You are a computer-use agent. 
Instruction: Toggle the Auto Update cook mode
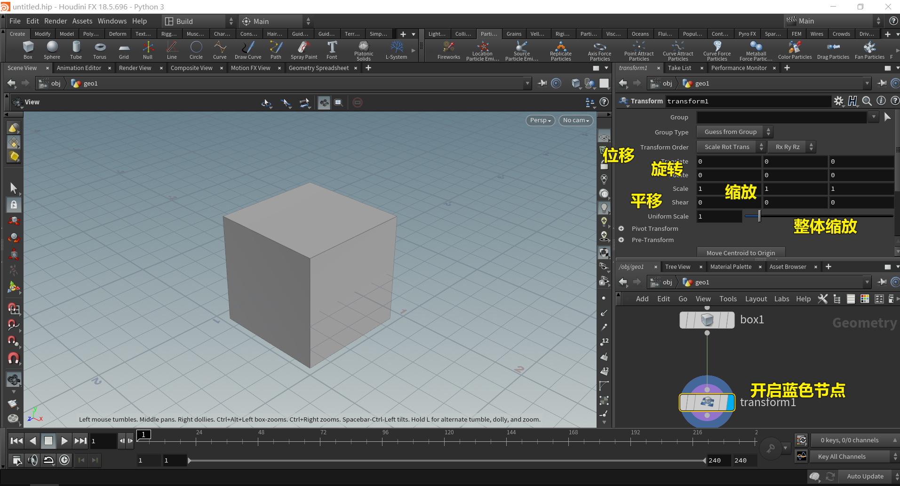(865, 476)
